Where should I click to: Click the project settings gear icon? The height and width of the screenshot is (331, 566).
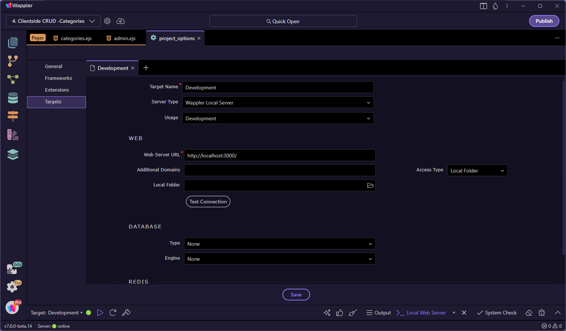[x=107, y=21]
